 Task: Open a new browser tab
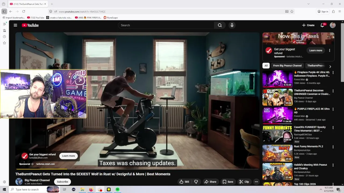pyautogui.click(x=52, y=4)
